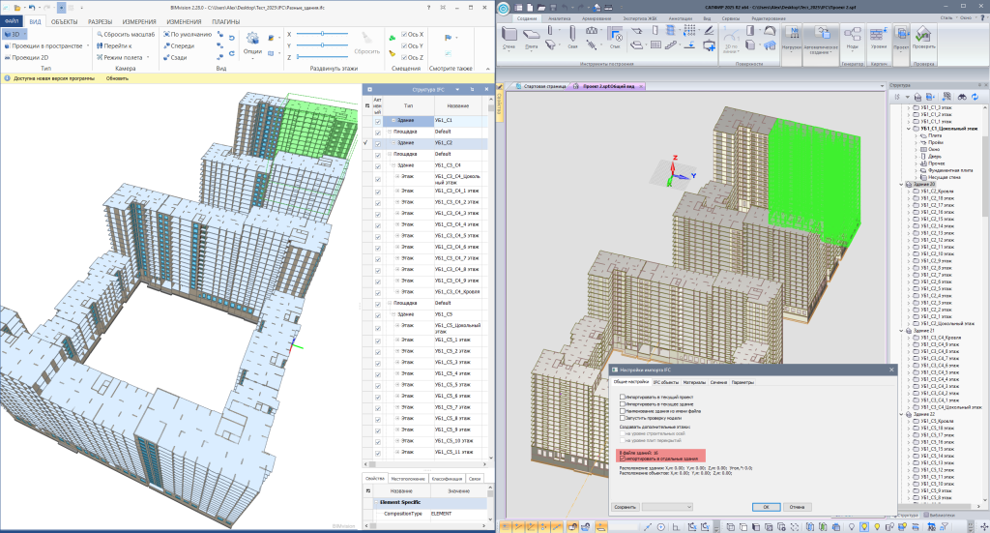Open the Материалы tab in import dialog
Image resolution: width=990 pixels, height=533 pixels.
coord(694,383)
